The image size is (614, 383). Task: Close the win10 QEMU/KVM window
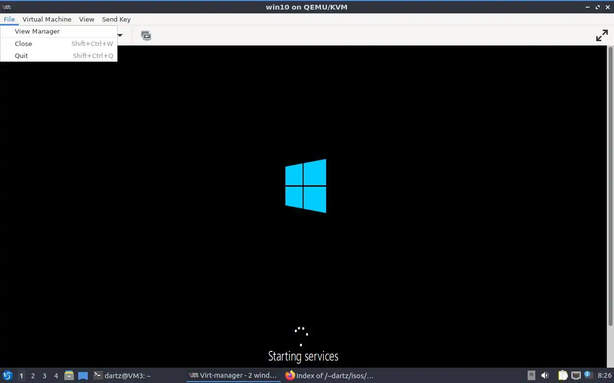(x=607, y=7)
